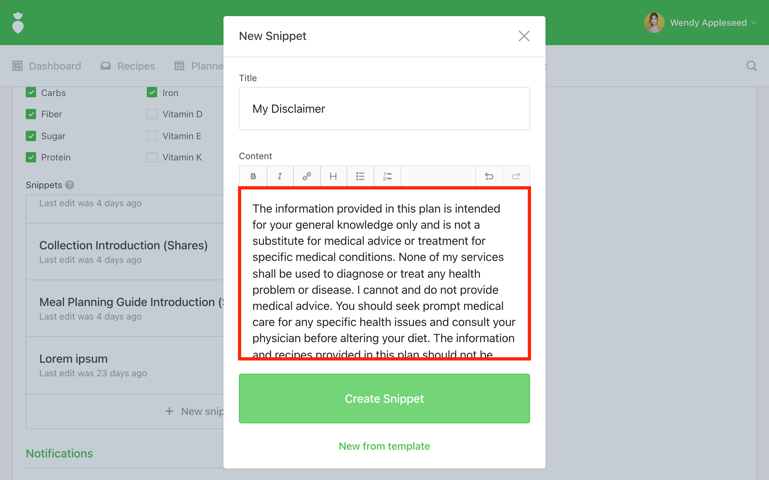769x480 pixels.
Task: Undo the last edit in editor
Action: pyautogui.click(x=489, y=176)
